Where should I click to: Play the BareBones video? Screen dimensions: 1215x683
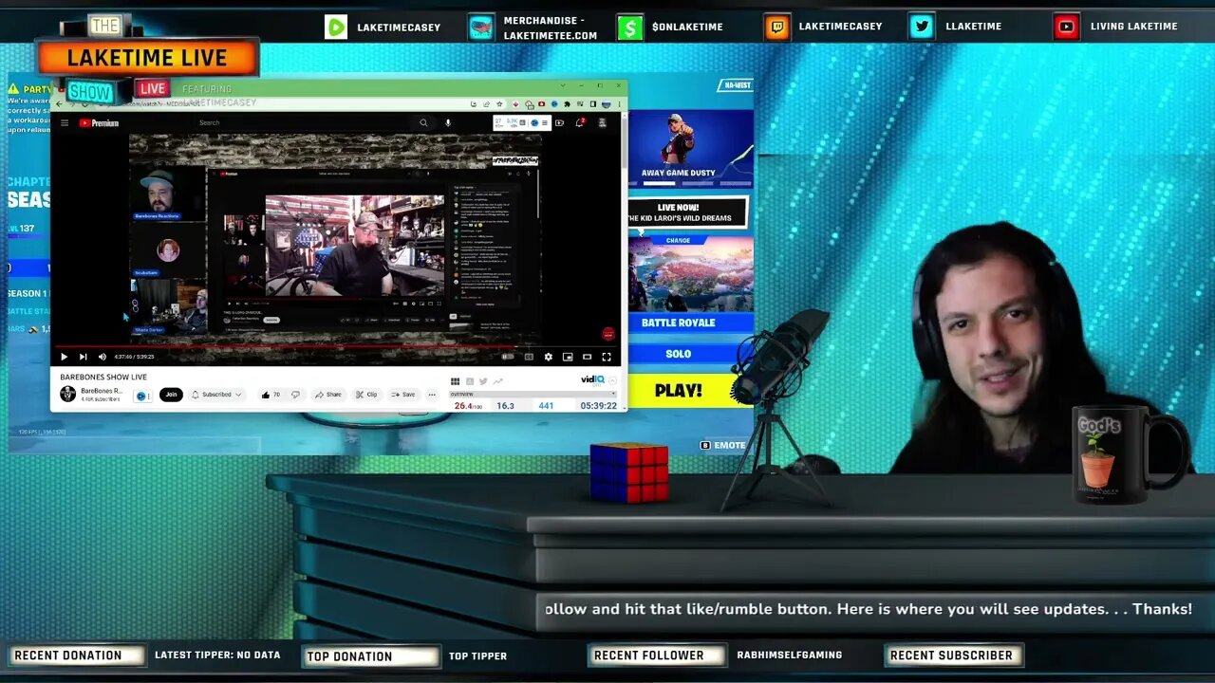64,357
